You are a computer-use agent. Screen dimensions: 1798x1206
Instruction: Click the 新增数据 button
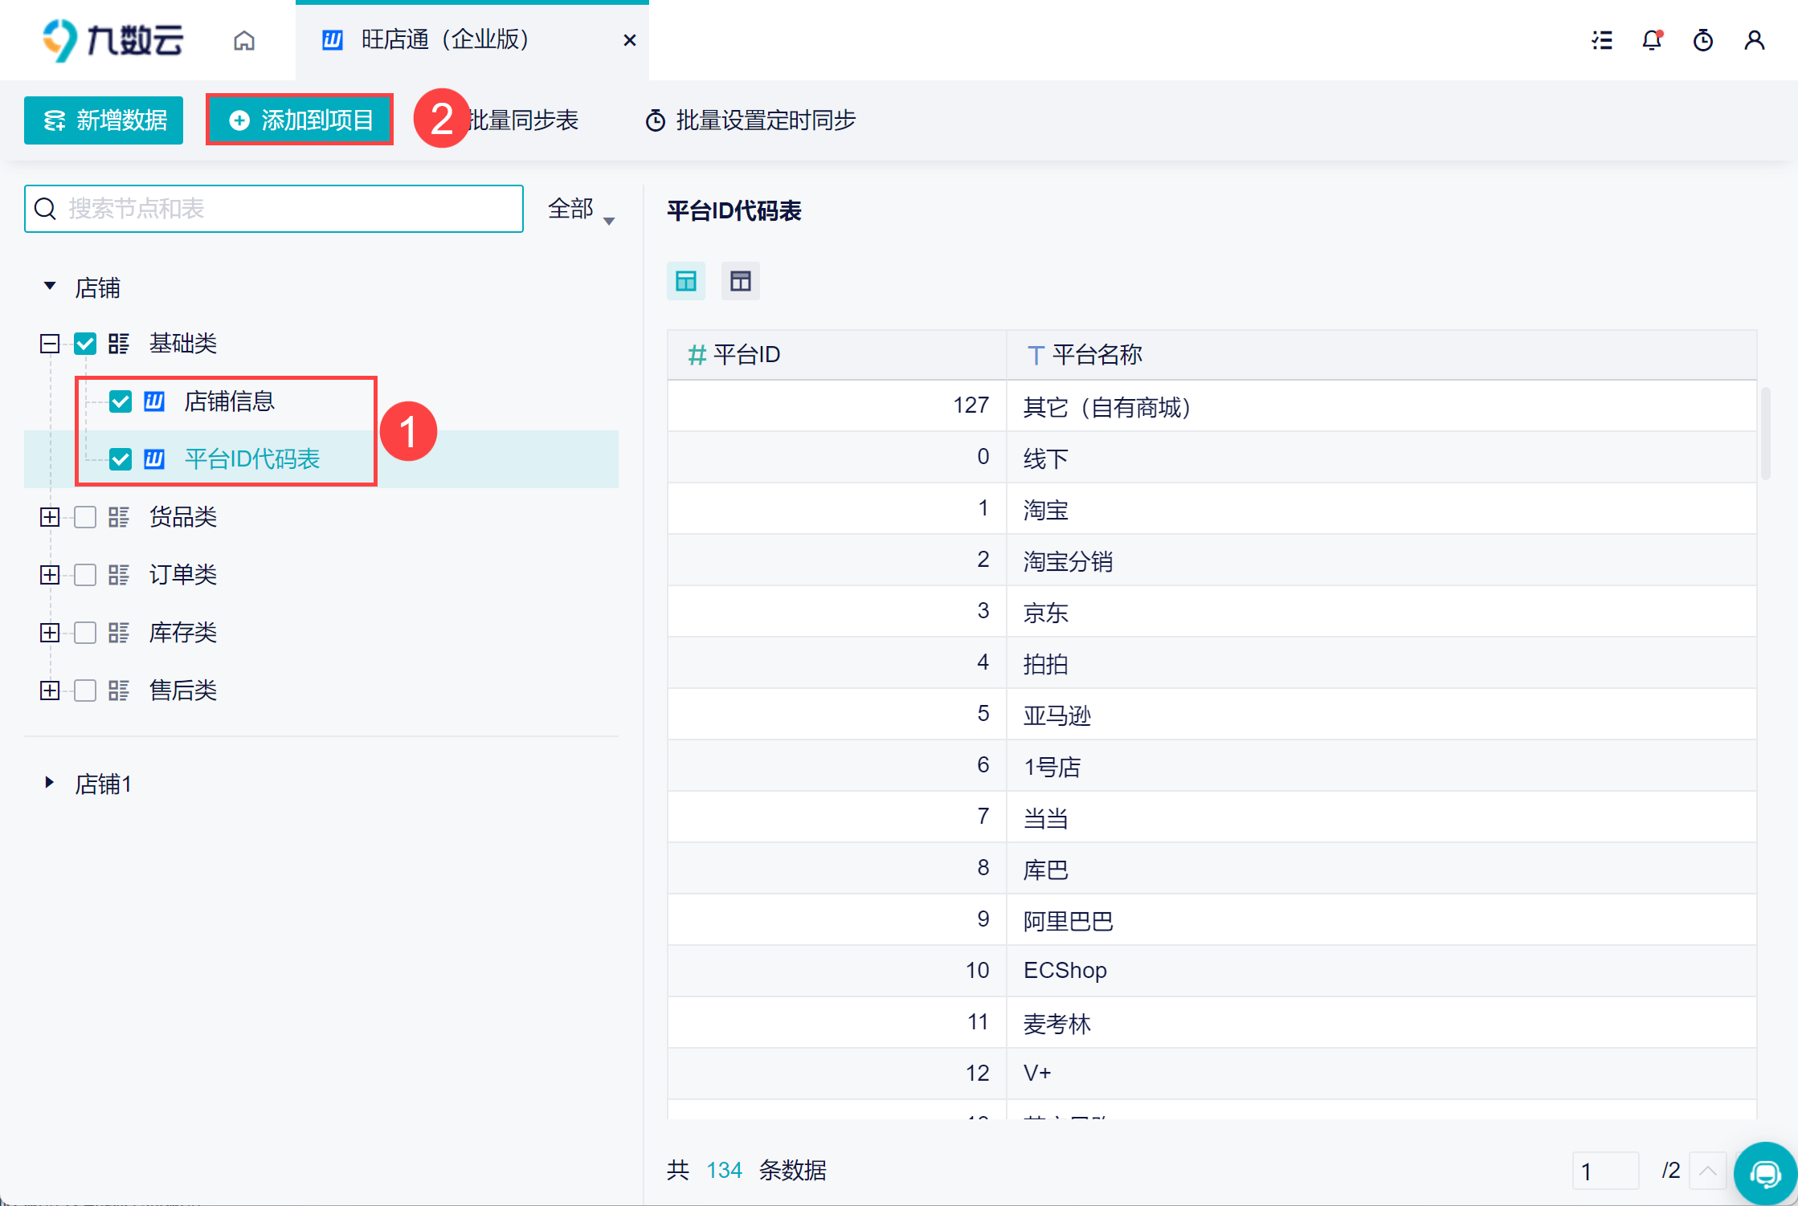point(104,120)
